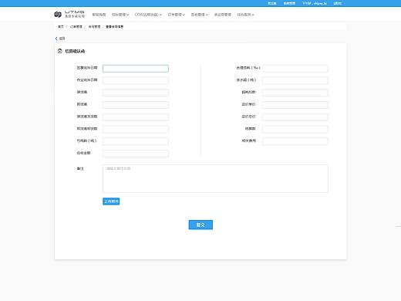The height and width of the screenshot is (301, 401).
Task: Click the 亏吨数（吨）input field
Action: pyautogui.click(x=136, y=141)
